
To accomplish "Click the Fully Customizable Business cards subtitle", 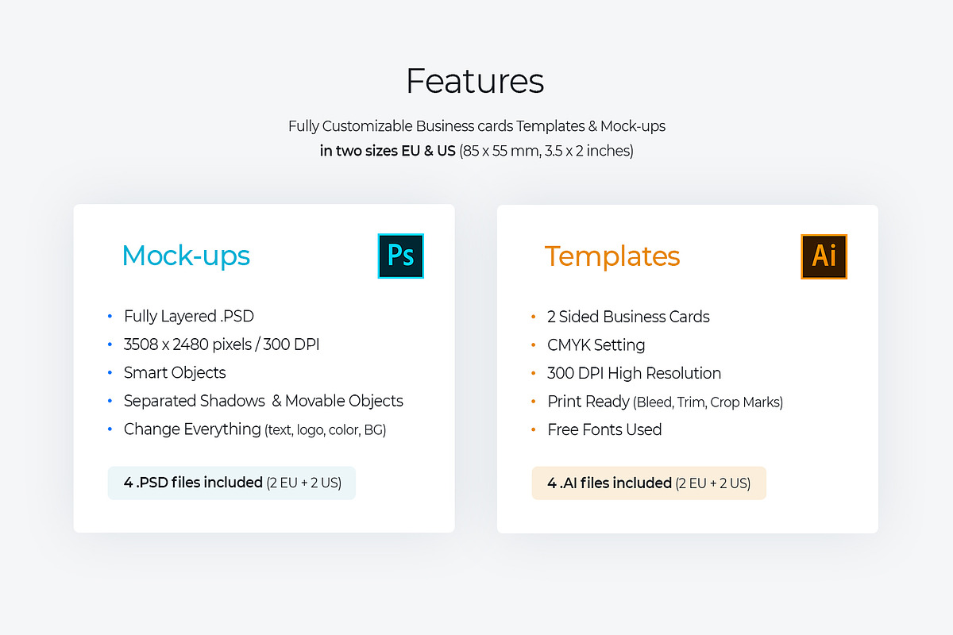I will 476,125.
